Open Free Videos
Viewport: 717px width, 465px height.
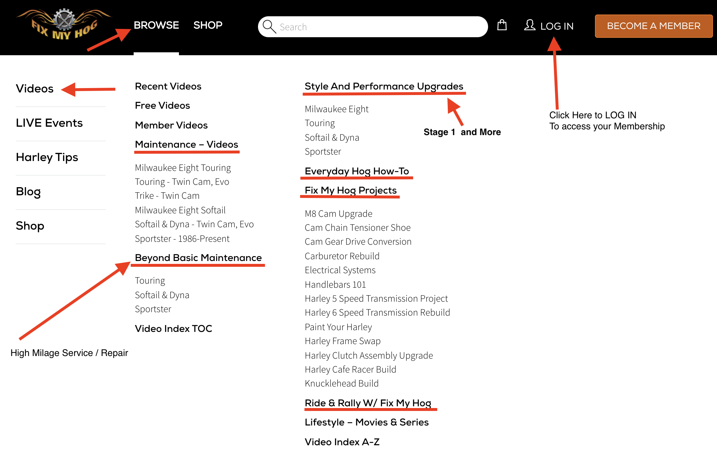(x=162, y=105)
